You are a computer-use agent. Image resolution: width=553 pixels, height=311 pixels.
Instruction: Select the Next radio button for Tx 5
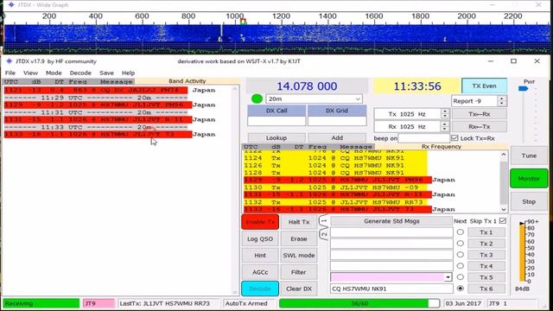pos(461,277)
